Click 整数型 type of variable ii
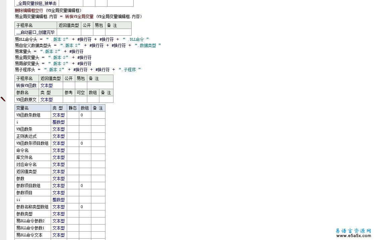This screenshot has width=374, height=240. 59,200
